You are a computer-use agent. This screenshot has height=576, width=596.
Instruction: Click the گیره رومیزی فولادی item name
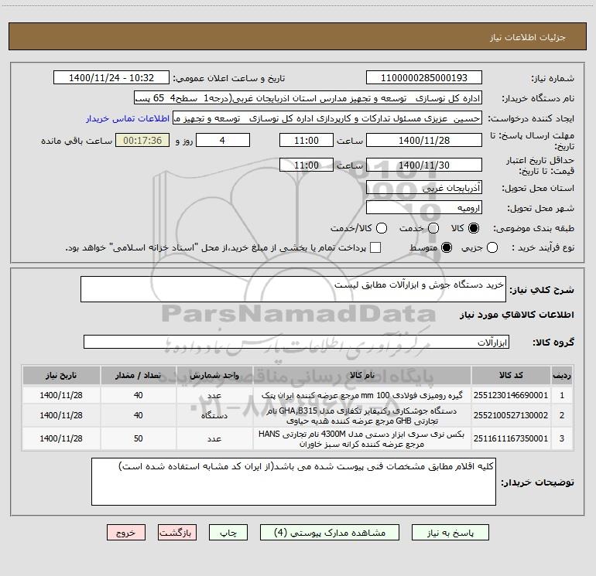coord(362,395)
